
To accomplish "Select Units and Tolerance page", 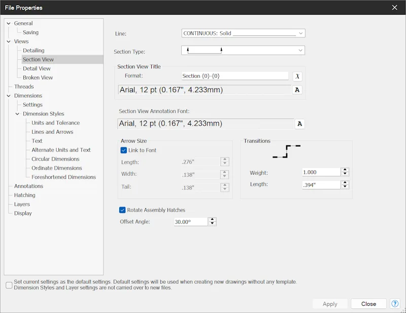I will [x=56, y=123].
